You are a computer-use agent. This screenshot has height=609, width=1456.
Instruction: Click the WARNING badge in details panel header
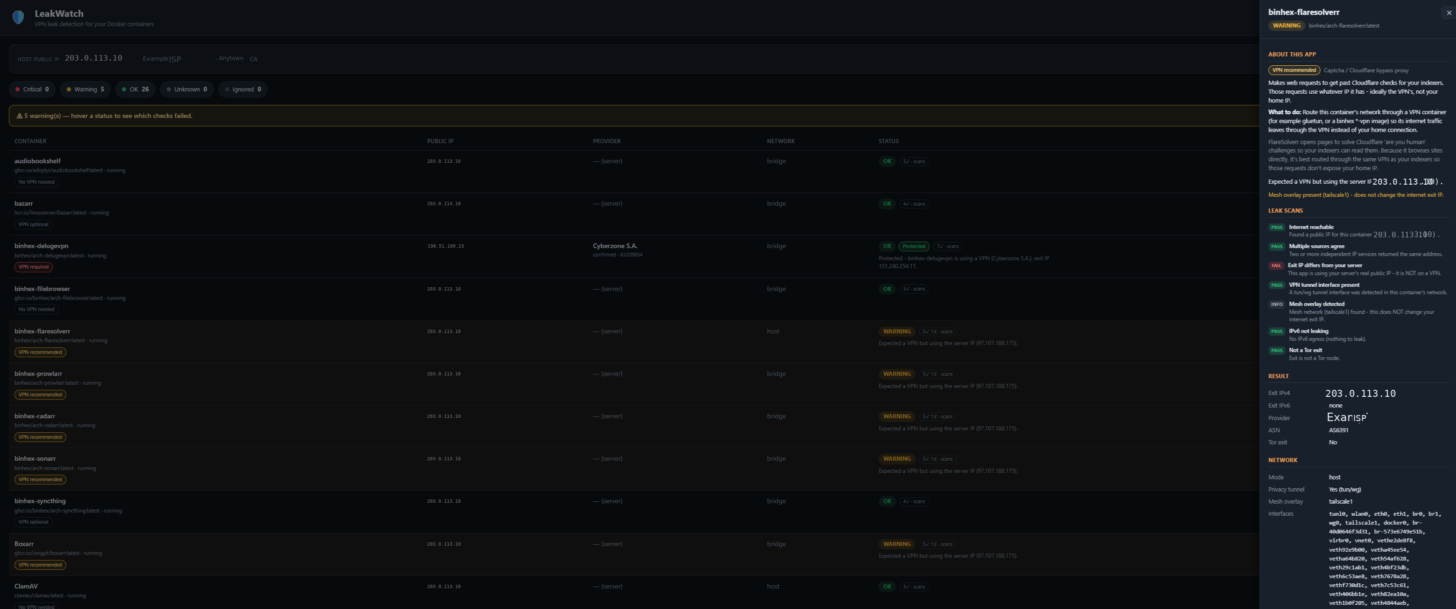pos(1287,25)
